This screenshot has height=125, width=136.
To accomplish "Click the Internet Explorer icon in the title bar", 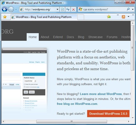I will pyautogui.click(x=3, y=3).
